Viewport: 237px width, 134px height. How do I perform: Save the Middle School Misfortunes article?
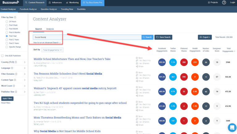tap(139, 58)
